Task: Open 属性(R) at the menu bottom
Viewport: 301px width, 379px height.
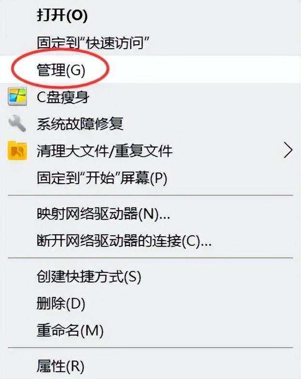Action: click(150, 366)
